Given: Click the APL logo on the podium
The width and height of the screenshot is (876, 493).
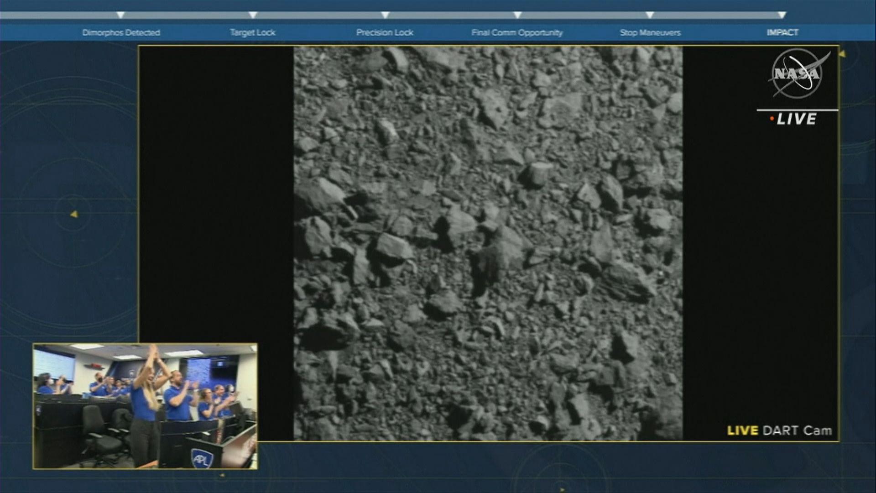Looking at the screenshot, I should [201, 458].
